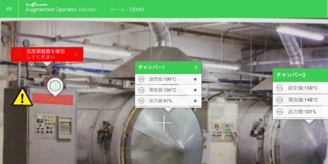Tap the white crosshair on the chamber door

[164, 123]
